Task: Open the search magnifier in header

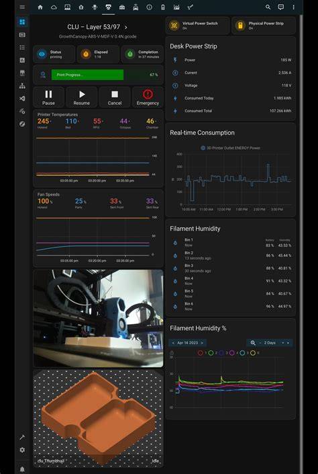Action: pos(268,7)
